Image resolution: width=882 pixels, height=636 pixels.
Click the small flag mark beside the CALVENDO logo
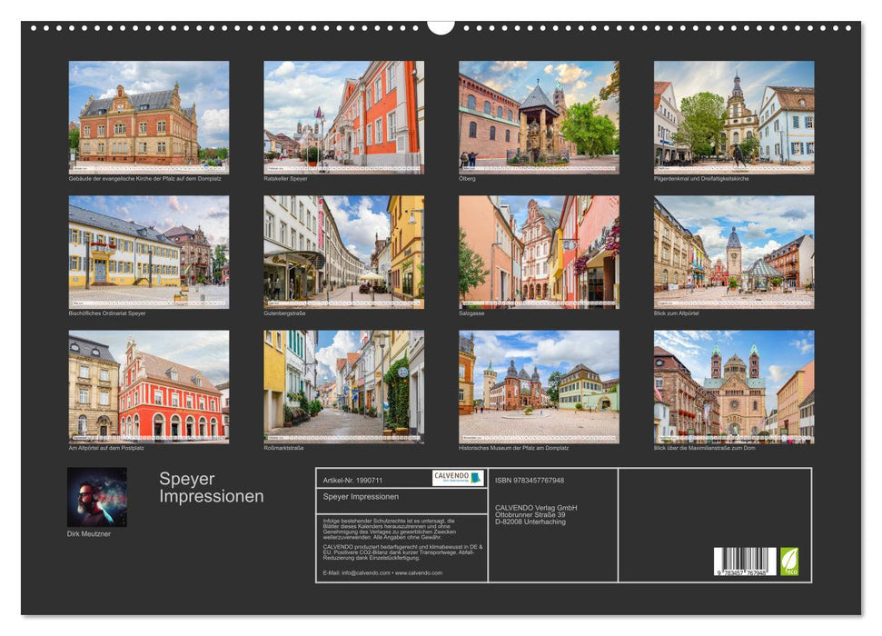pyautogui.click(x=473, y=478)
